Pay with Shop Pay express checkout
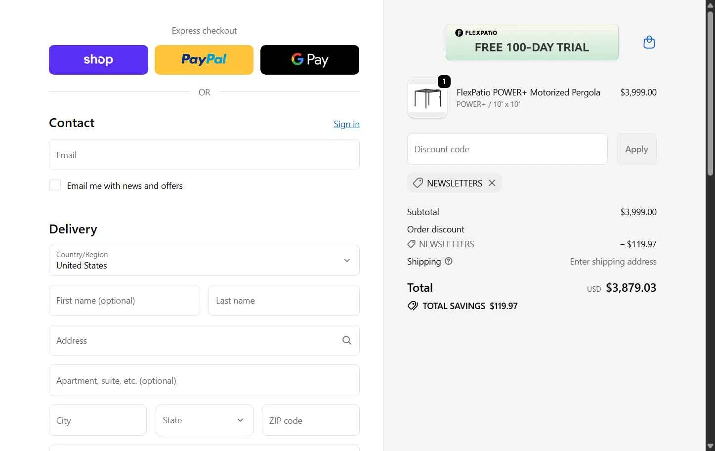 (x=98, y=60)
